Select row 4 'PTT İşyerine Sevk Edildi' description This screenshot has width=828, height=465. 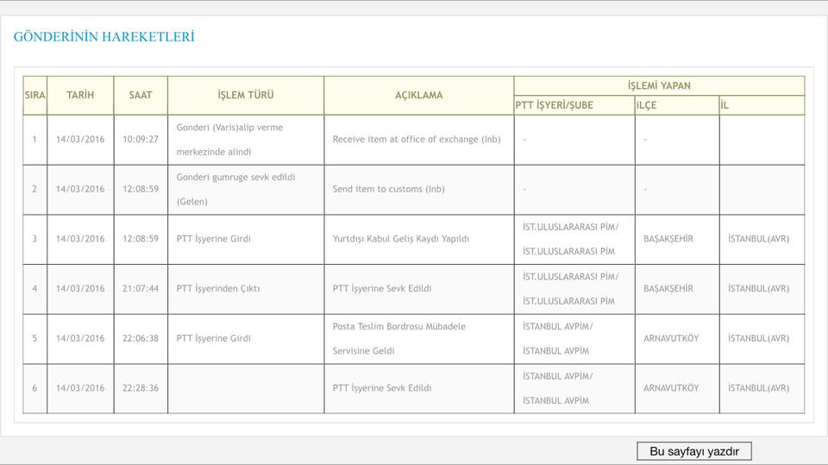click(x=419, y=288)
